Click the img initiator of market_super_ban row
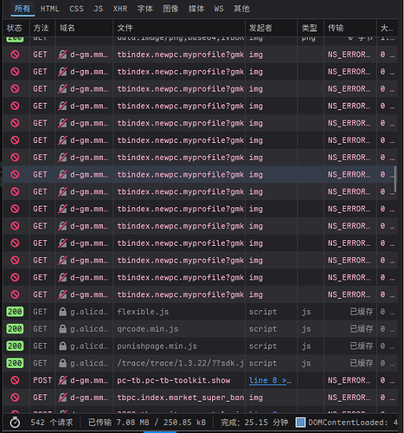Image resolution: width=404 pixels, height=433 pixels. click(x=256, y=397)
